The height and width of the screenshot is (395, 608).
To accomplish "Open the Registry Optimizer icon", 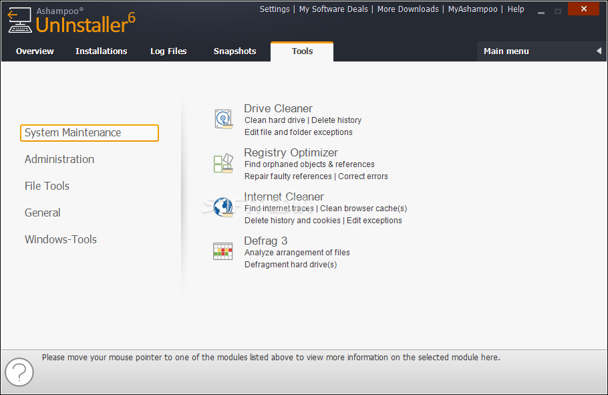I will [x=223, y=163].
